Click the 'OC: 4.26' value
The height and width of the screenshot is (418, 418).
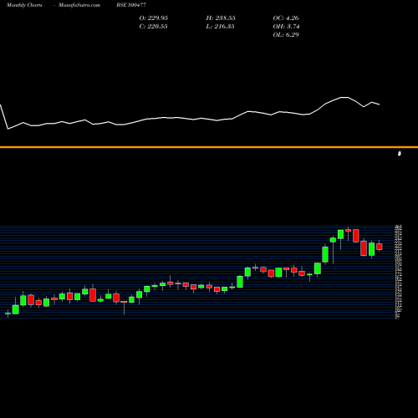286,18
